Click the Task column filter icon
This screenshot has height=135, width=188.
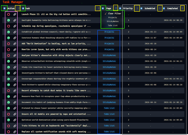pyautogui.click(x=23, y=8)
